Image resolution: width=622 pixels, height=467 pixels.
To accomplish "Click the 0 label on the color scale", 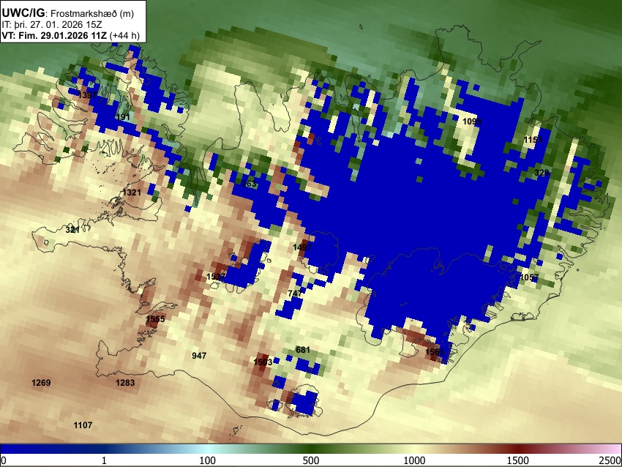I will click(x=4, y=460).
